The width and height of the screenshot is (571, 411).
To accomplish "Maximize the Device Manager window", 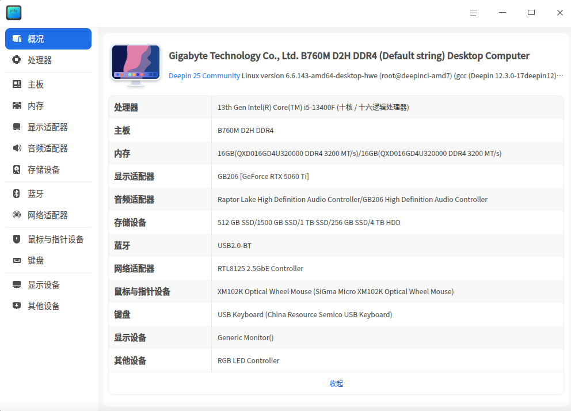I will click(531, 13).
